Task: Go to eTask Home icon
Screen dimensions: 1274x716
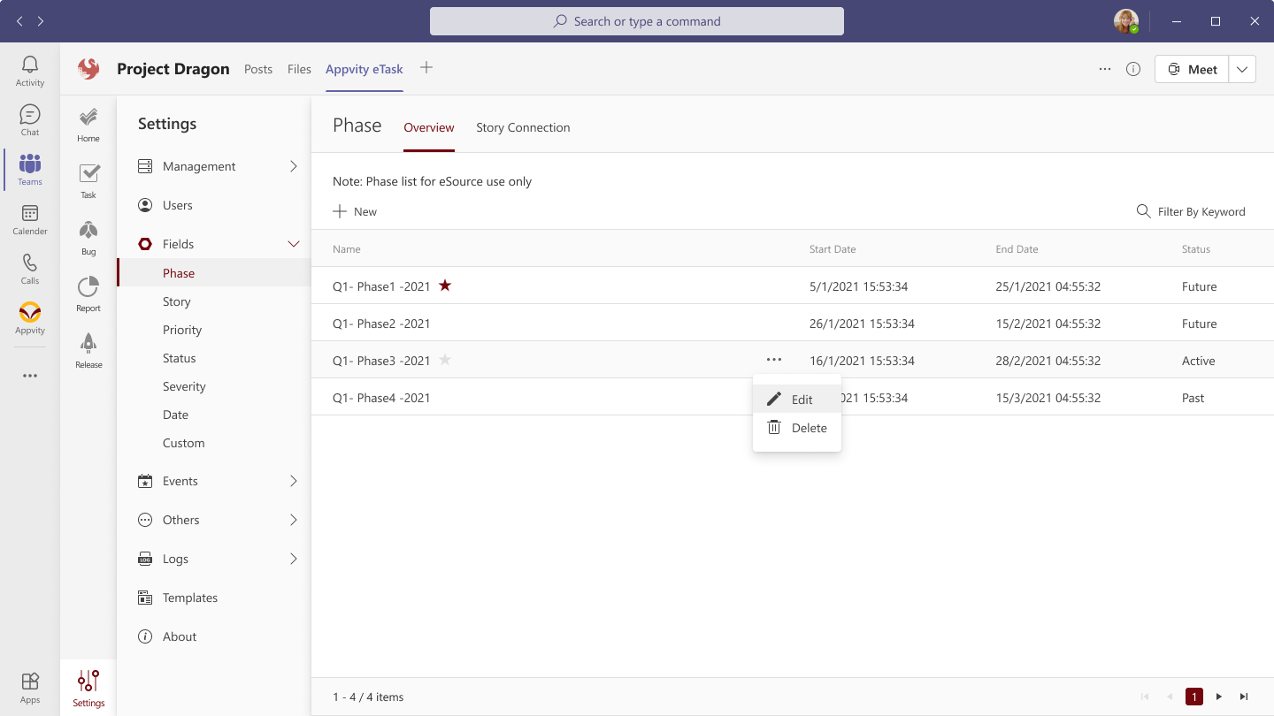Action: [88, 125]
